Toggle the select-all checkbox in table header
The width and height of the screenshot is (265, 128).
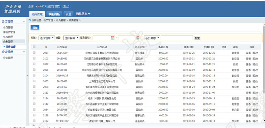[x=34, y=47]
